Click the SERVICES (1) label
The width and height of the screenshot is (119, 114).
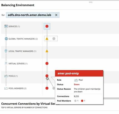pyautogui.click(x=14, y=26)
